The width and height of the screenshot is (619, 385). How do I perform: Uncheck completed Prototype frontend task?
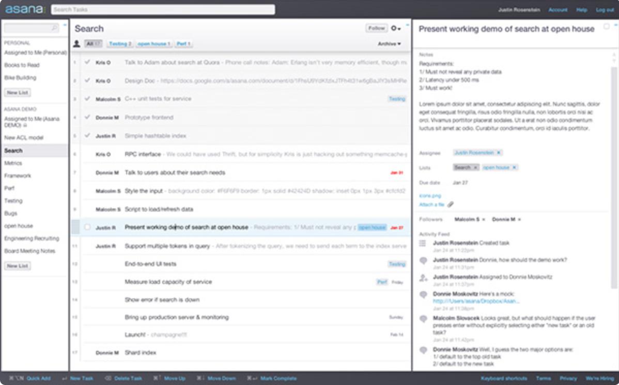[x=87, y=117]
